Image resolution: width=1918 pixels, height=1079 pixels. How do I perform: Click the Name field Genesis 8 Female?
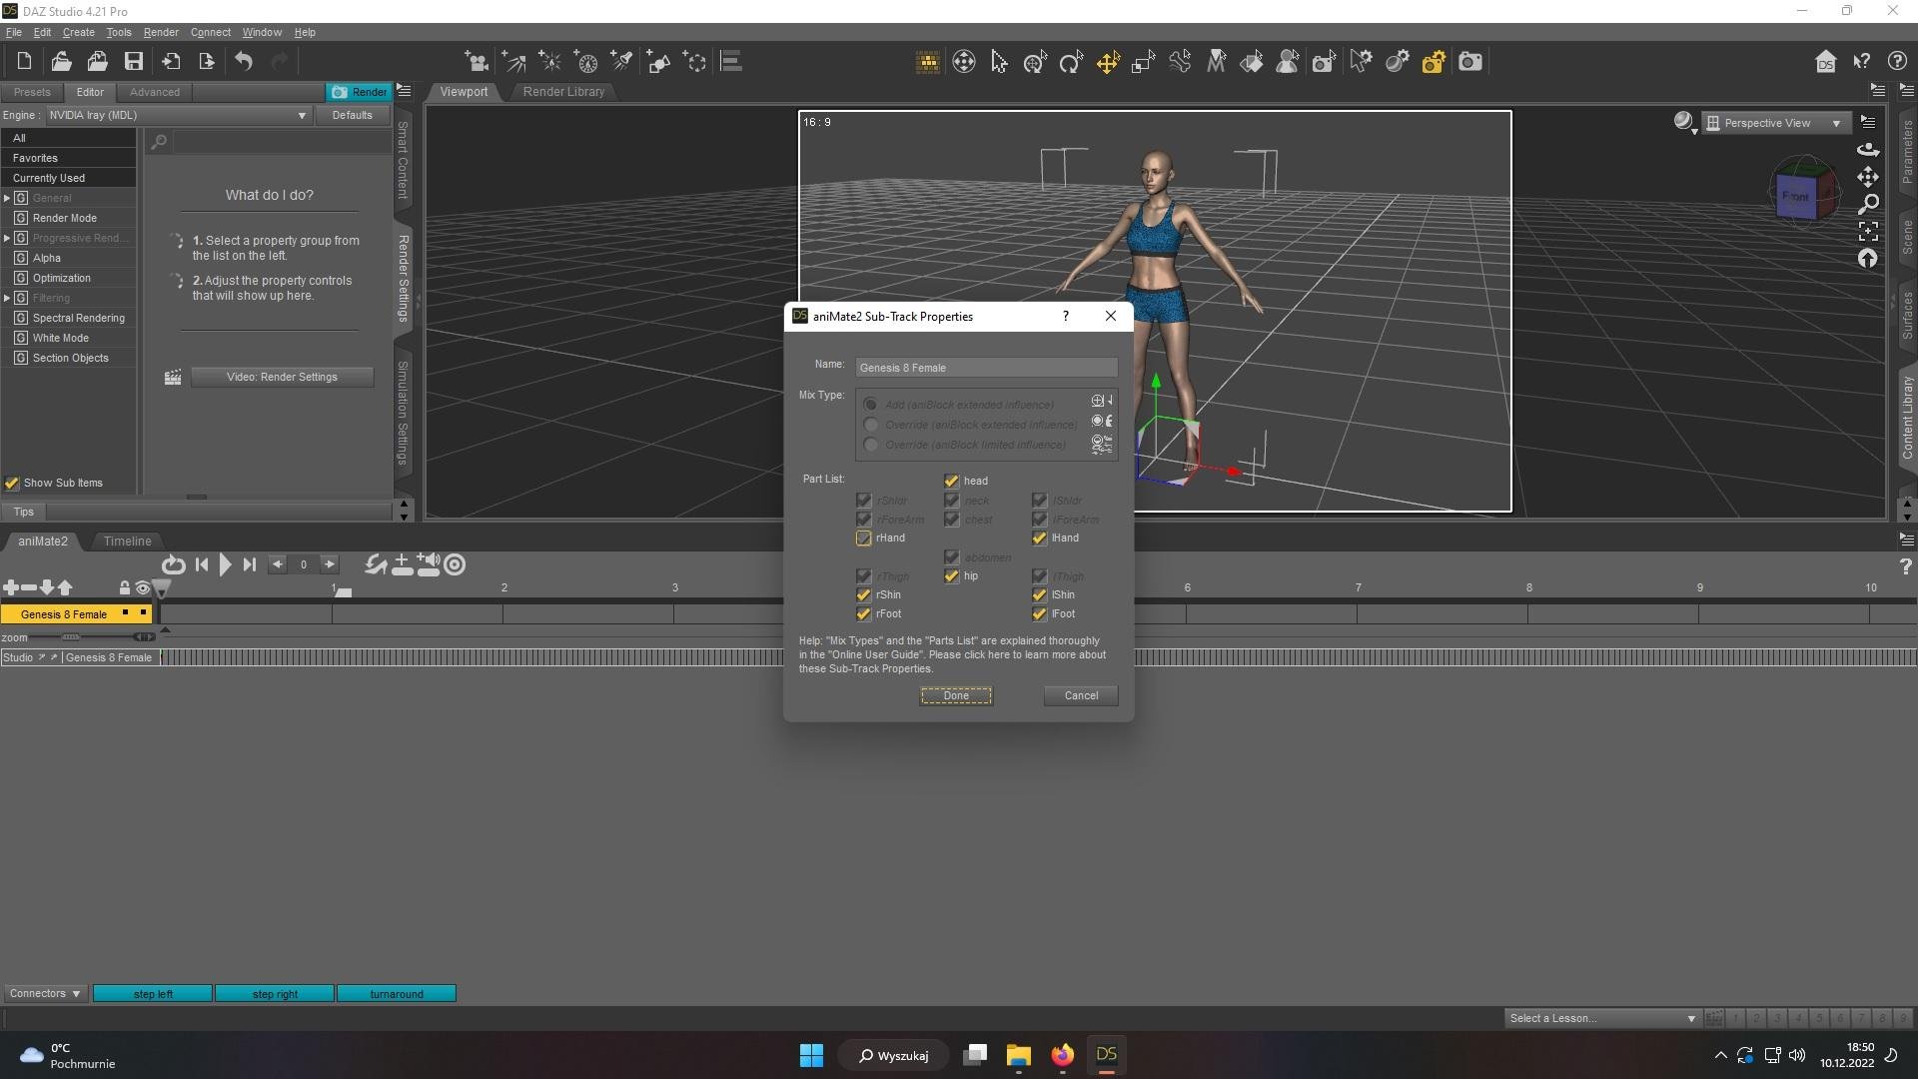tap(985, 368)
